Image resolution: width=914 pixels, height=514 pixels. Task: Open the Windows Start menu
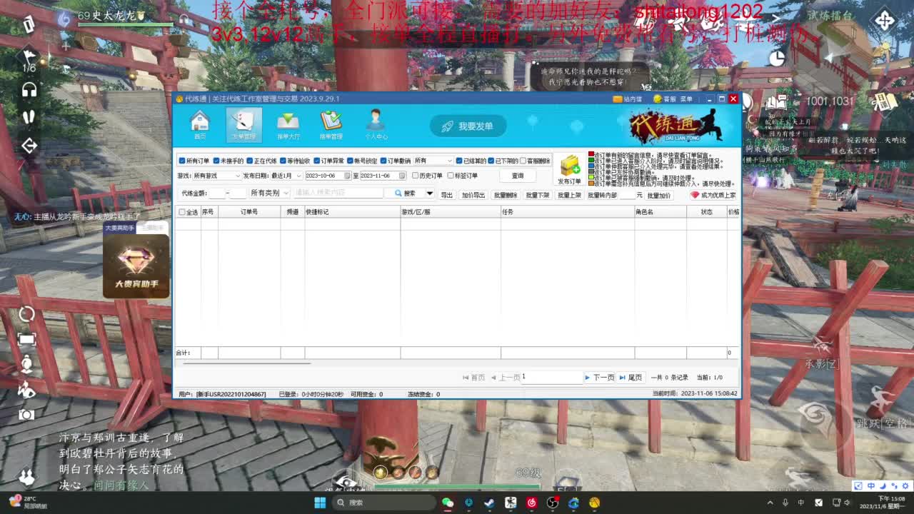click(320, 503)
